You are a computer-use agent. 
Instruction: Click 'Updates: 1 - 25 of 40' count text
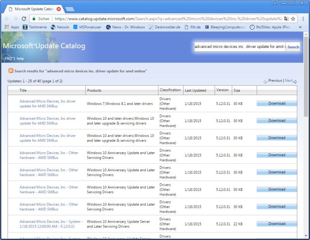35,81
